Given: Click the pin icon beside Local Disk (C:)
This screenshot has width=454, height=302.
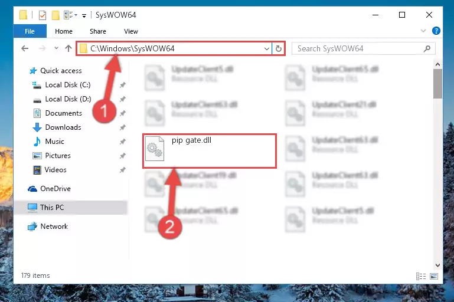Looking at the screenshot, I should (123, 85).
